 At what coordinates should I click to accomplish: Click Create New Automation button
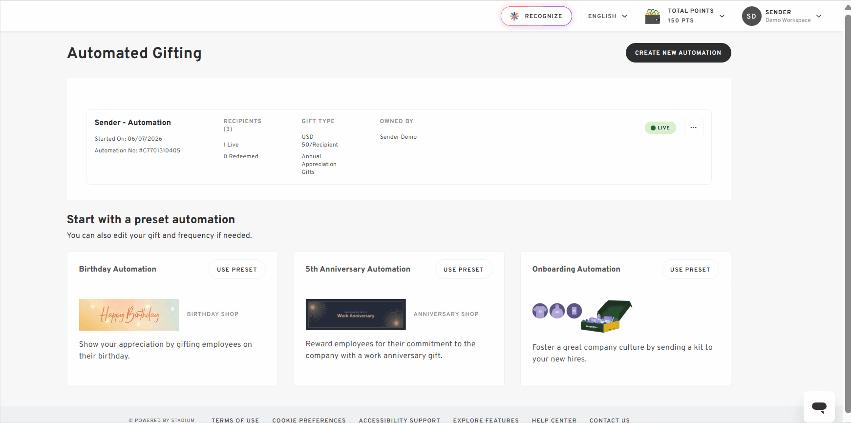coord(678,53)
